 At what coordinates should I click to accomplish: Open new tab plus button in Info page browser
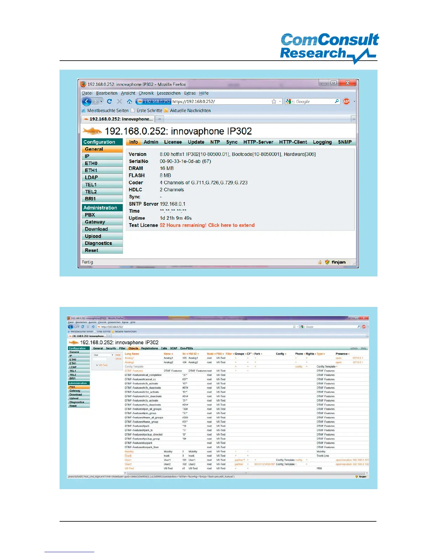[159, 119]
